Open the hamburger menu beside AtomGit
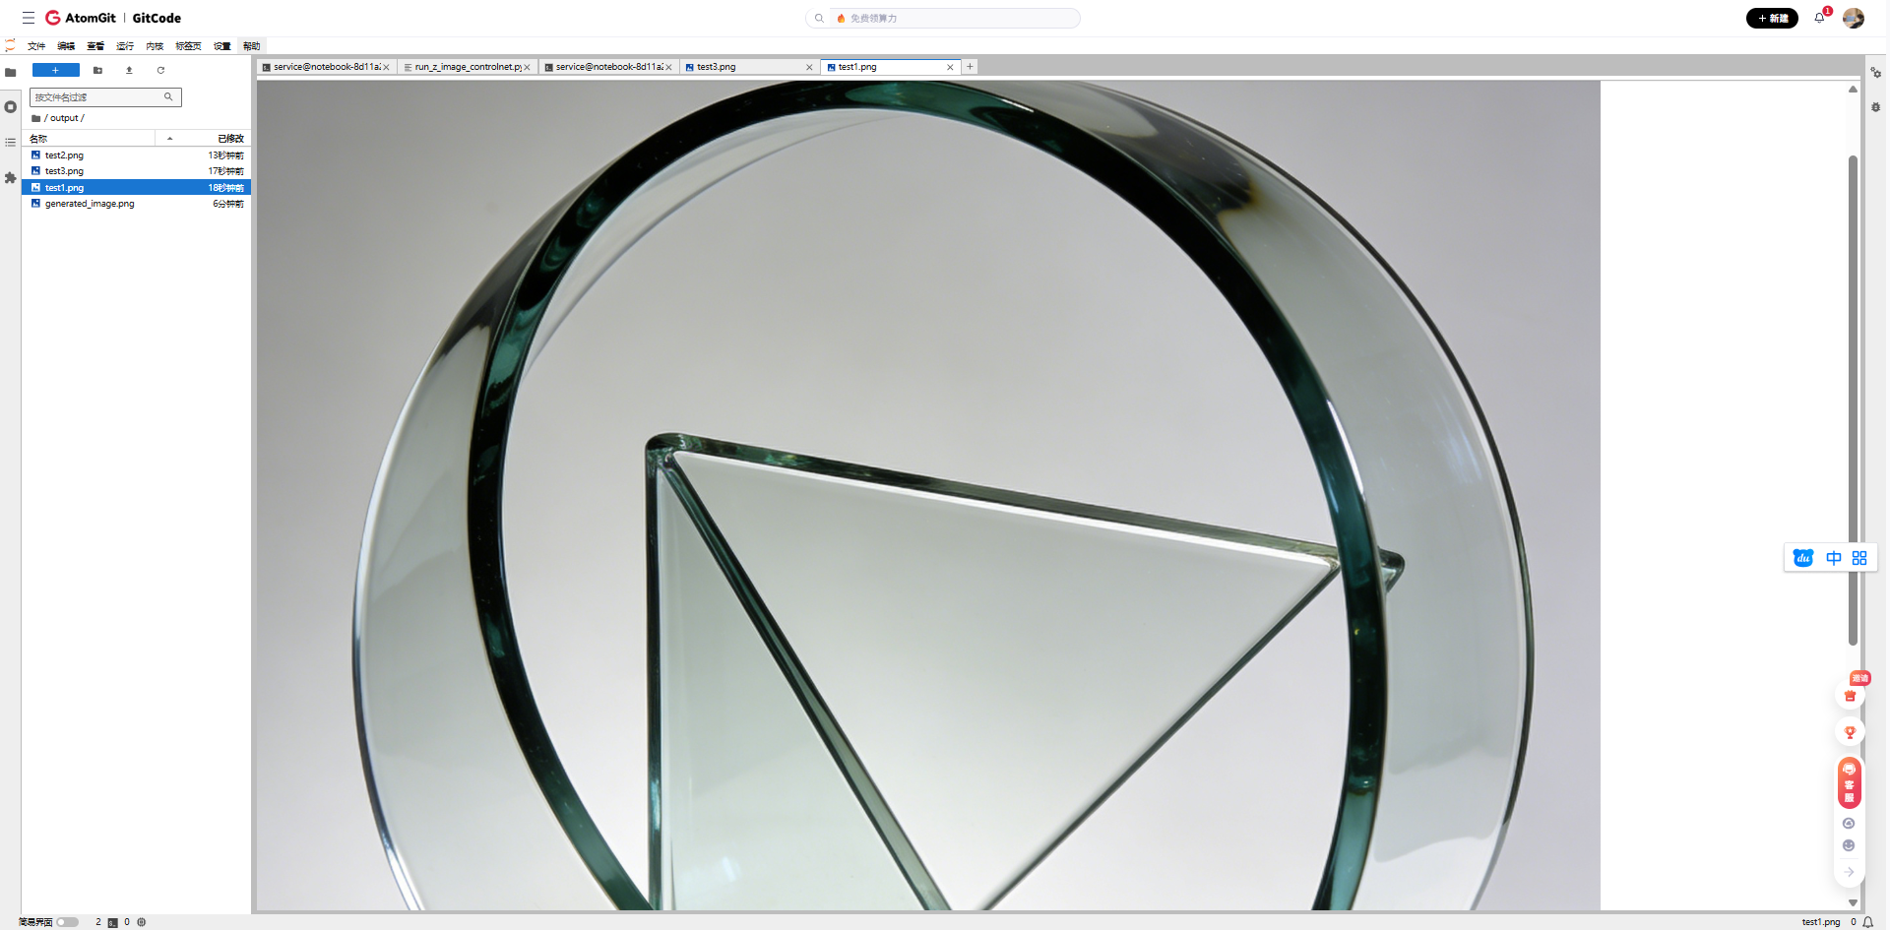The width and height of the screenshot is (1890, 930). point(29,18)
